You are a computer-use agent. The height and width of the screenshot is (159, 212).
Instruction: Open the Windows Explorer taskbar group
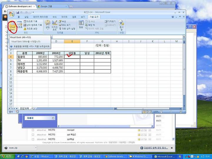pos(140,157)
